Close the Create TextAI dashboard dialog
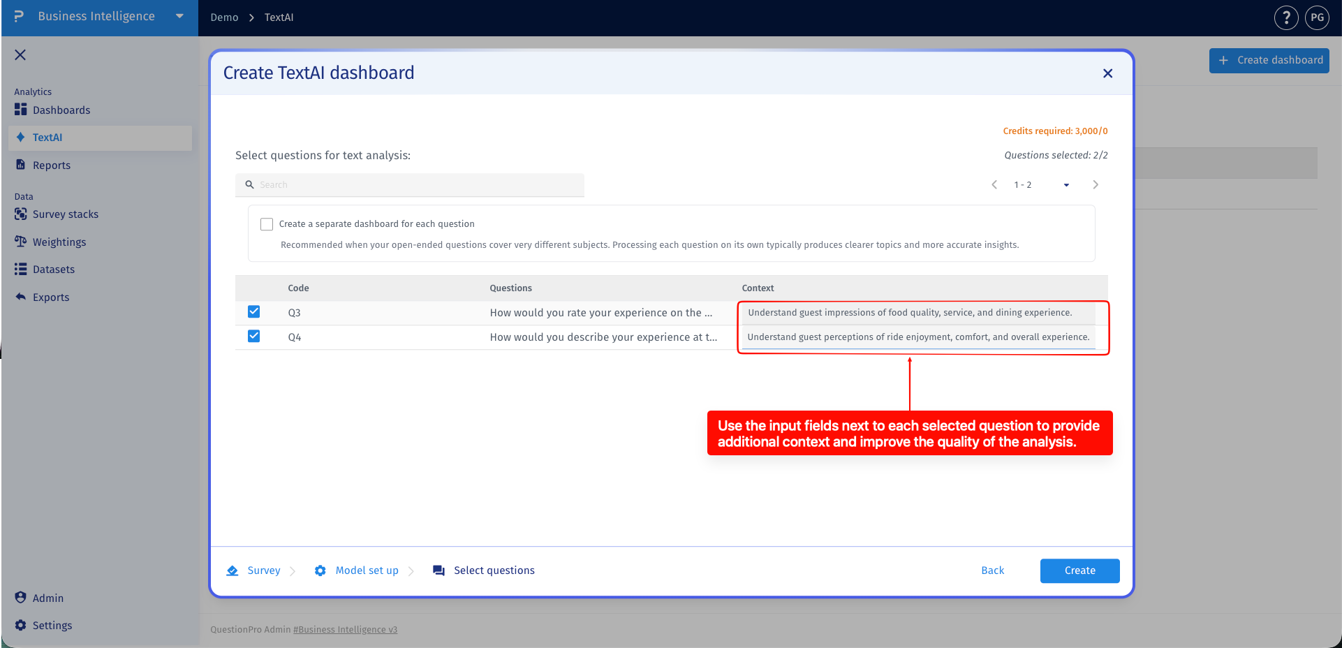The image size is (1342, 648). pos(1107,73)
